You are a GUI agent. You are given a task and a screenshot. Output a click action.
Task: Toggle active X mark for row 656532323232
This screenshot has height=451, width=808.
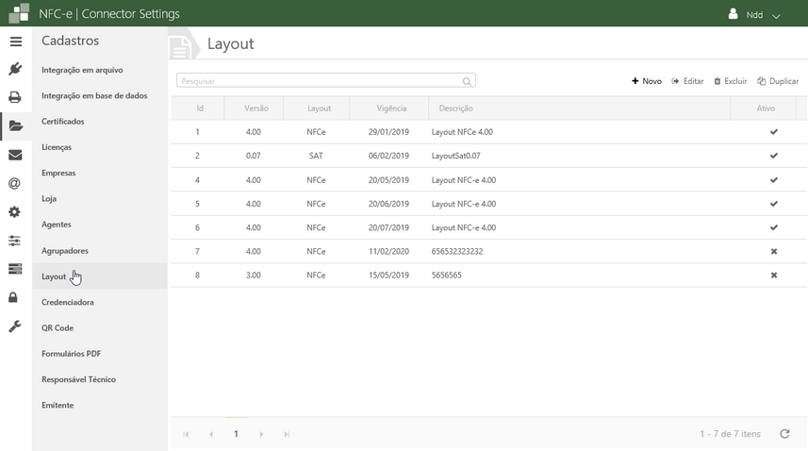click(x=774, y=252)
